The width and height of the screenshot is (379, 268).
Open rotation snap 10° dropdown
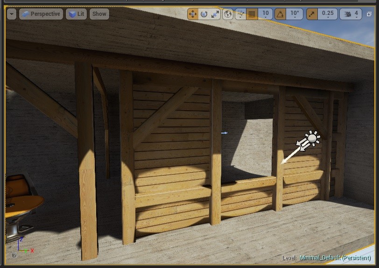click(x=295, y=14)
